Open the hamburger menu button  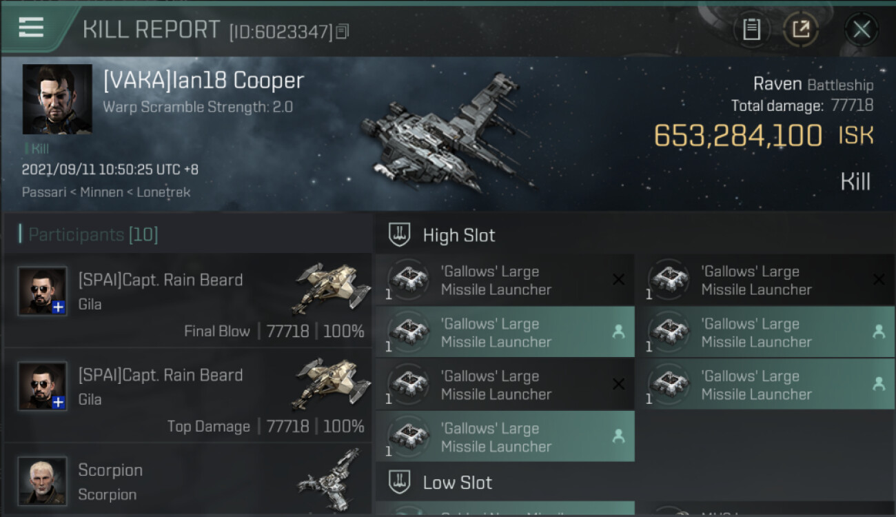tap(31, 28)
